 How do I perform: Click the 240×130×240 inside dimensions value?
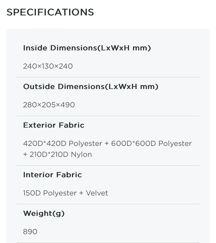pos(48,66)
